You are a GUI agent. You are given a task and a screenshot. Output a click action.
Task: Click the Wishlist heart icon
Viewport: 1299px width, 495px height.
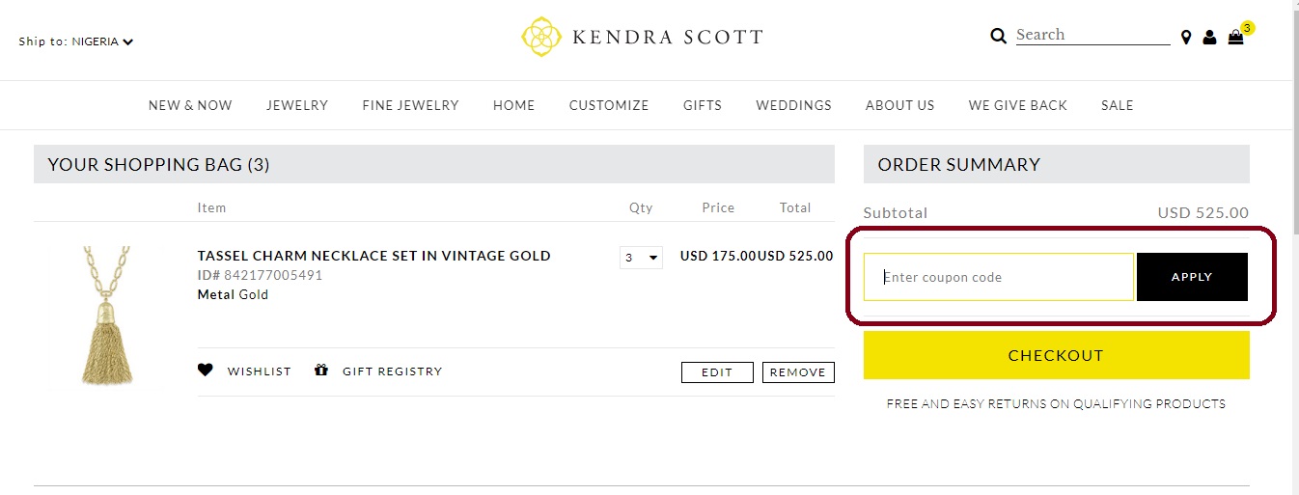coord(206,370)
